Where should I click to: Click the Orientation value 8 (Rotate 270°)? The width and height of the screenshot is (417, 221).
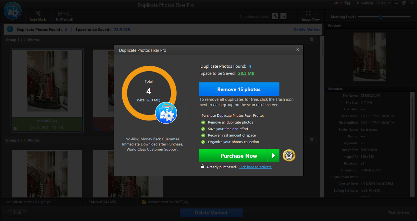pos(371,170)
